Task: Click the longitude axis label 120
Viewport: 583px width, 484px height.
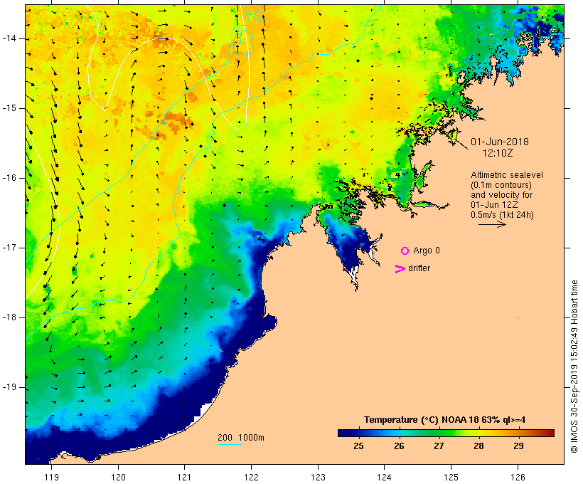Action: coord(118,477)
